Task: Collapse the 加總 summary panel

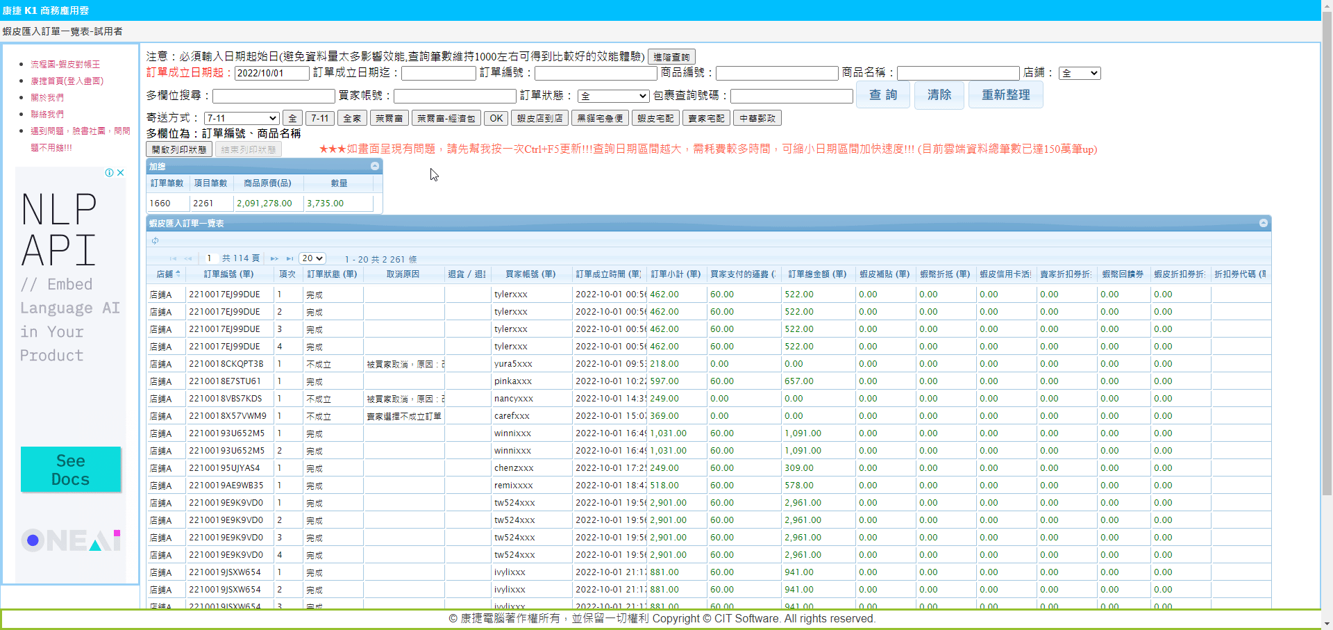Action: pos(375,166)
